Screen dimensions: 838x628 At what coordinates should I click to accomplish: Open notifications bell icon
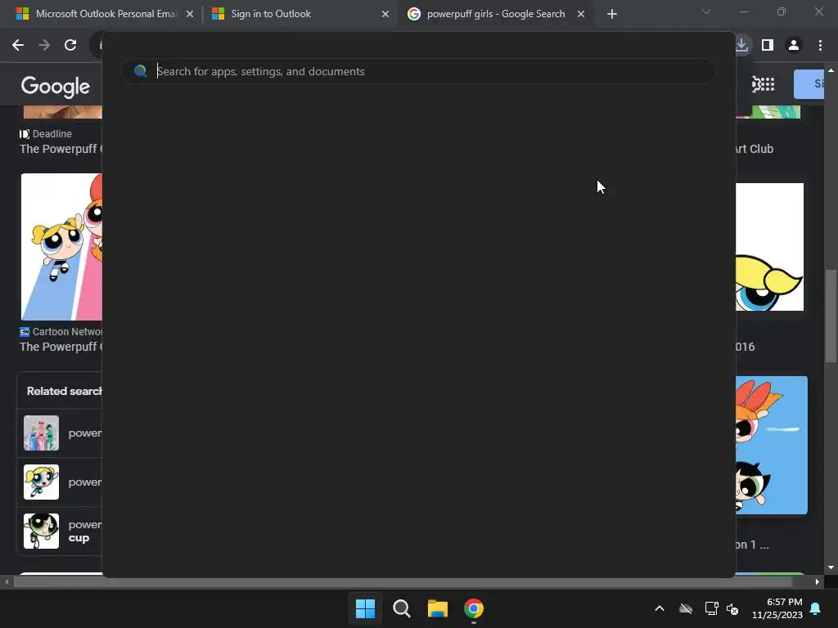(816, 608)
